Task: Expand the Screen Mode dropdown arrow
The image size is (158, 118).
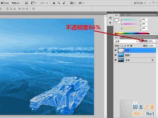Action: click(83, 3)
